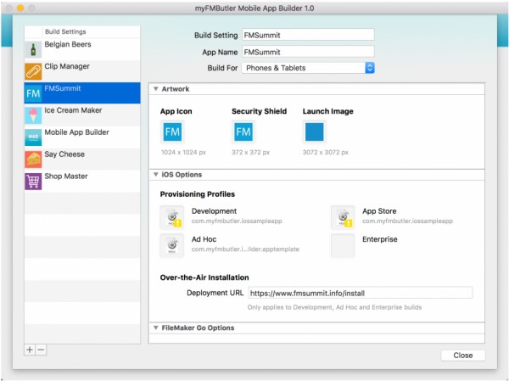Click the App Store provisioning profile icon

tap(343, 217)
